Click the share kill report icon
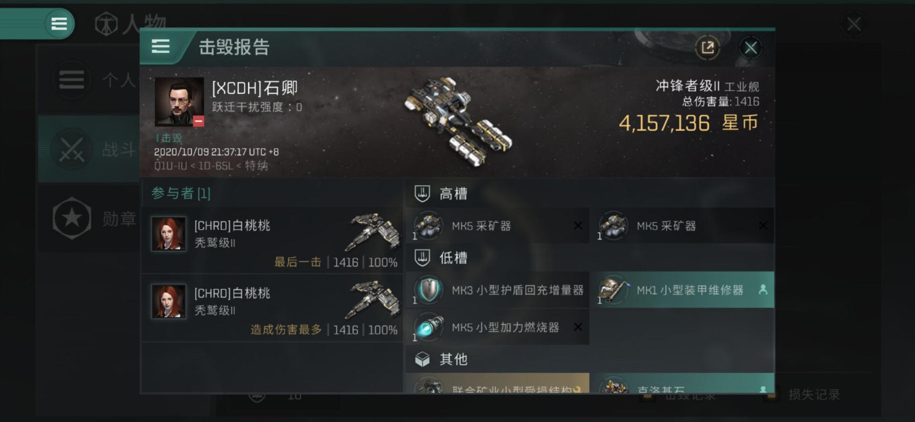This screenshot has height=422, width=915. click(708, 48)
